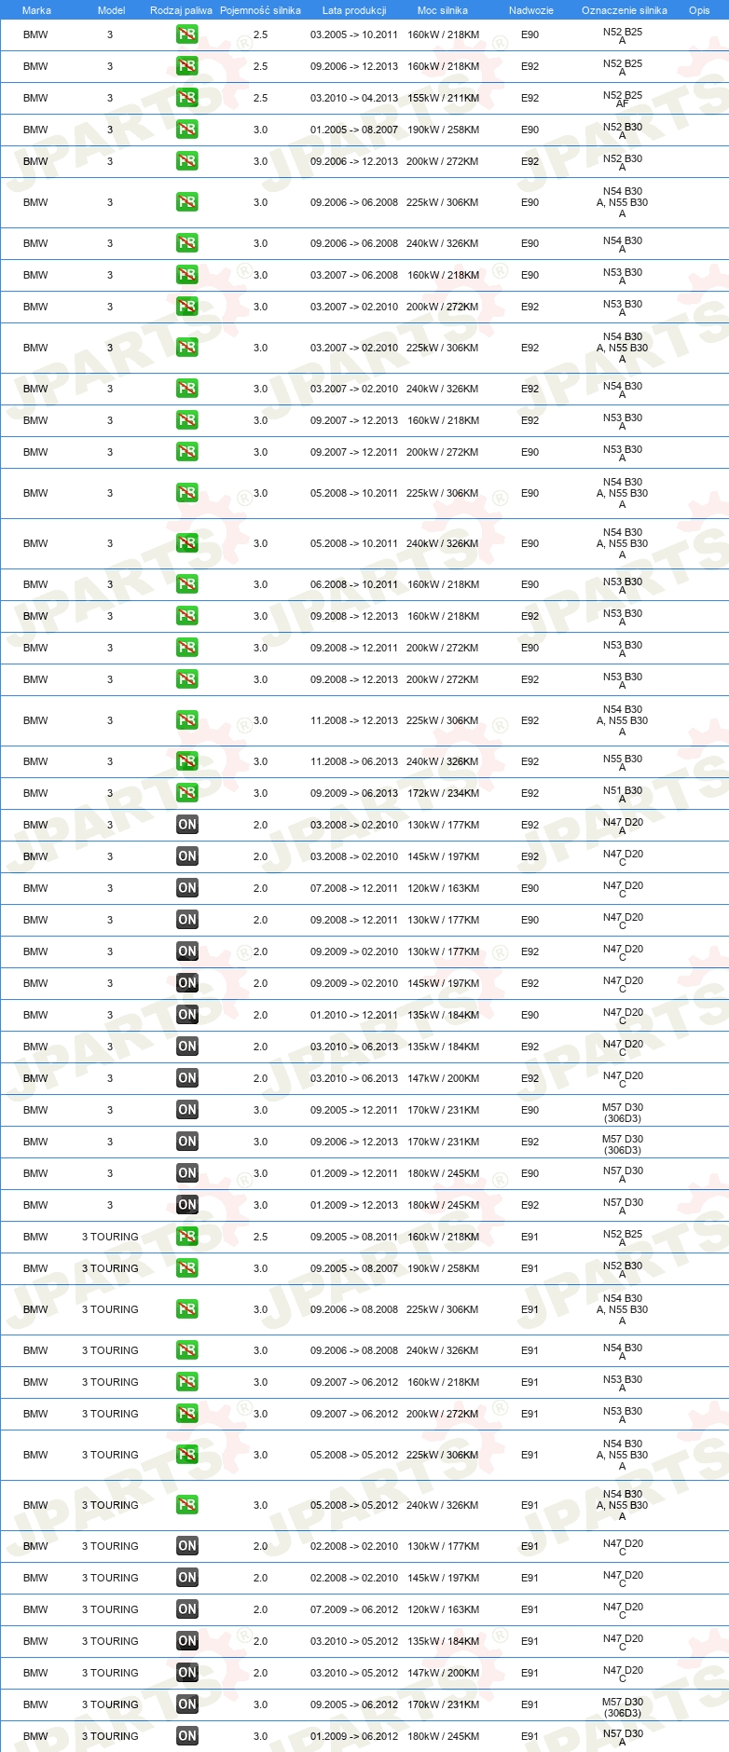Click the PB icon in the 03.2005 -> 10.2011 row
The height and width of the screenshot is (1752, 729).
click(187, 34)
